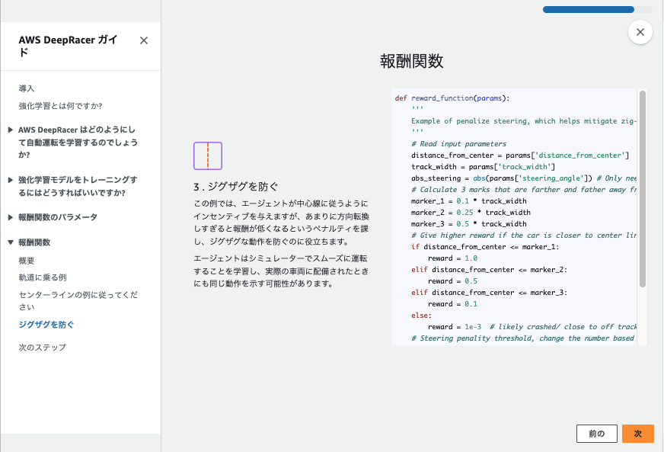Click the 'reward = 1e-3' code line
This screenshot has height=452, width=664.
[x=455, y=327]
